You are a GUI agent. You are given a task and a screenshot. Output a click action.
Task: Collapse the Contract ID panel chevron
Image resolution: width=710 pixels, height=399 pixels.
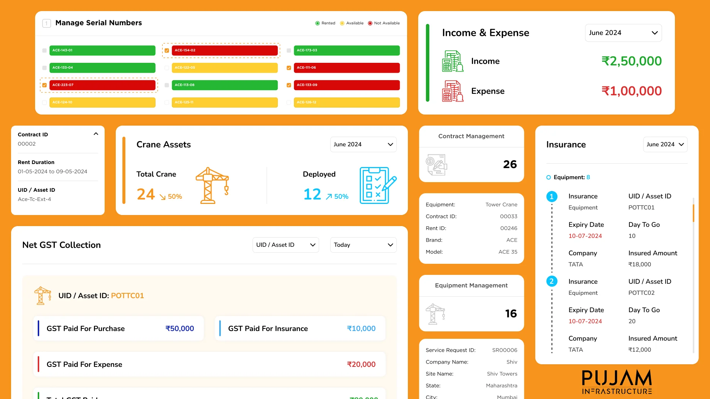pyautogui.click(x=96, y=134)
